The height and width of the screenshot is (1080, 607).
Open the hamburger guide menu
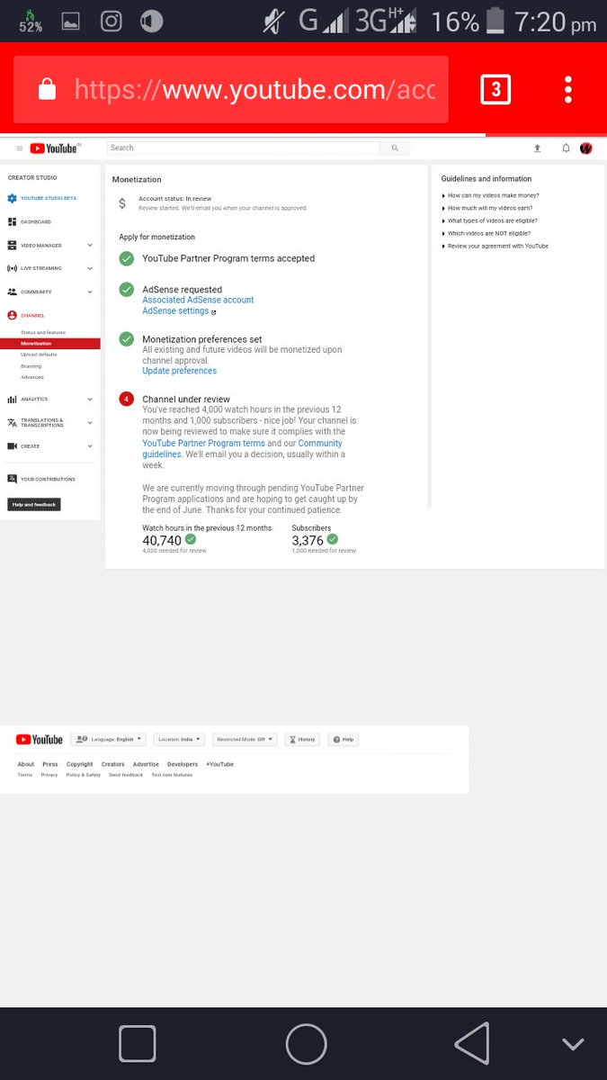click(x=20, y=148)
